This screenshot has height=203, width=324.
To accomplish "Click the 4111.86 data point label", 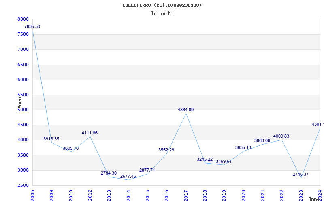I will (x=90, y=133).
